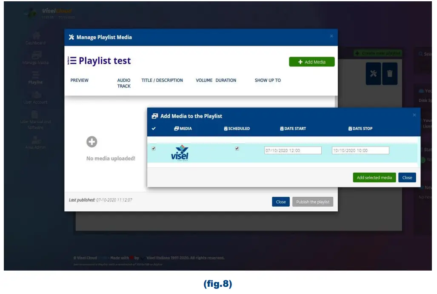Screen dimensions: 437x294
Task: Click the X of Manage Playlist Media header
Action: click(x=331, y=36)
